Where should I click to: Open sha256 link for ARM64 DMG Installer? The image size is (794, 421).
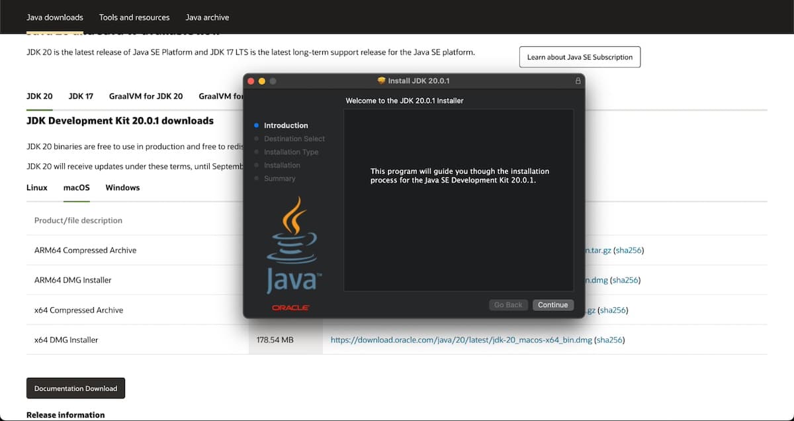pyautogui.click(x=625, y=280)
